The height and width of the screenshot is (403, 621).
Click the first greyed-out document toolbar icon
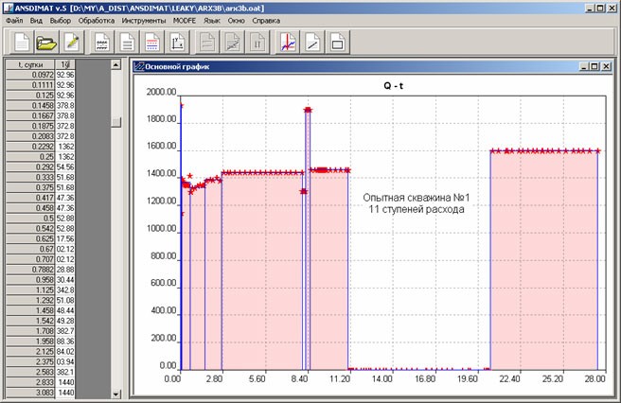[x=207, y=42]
